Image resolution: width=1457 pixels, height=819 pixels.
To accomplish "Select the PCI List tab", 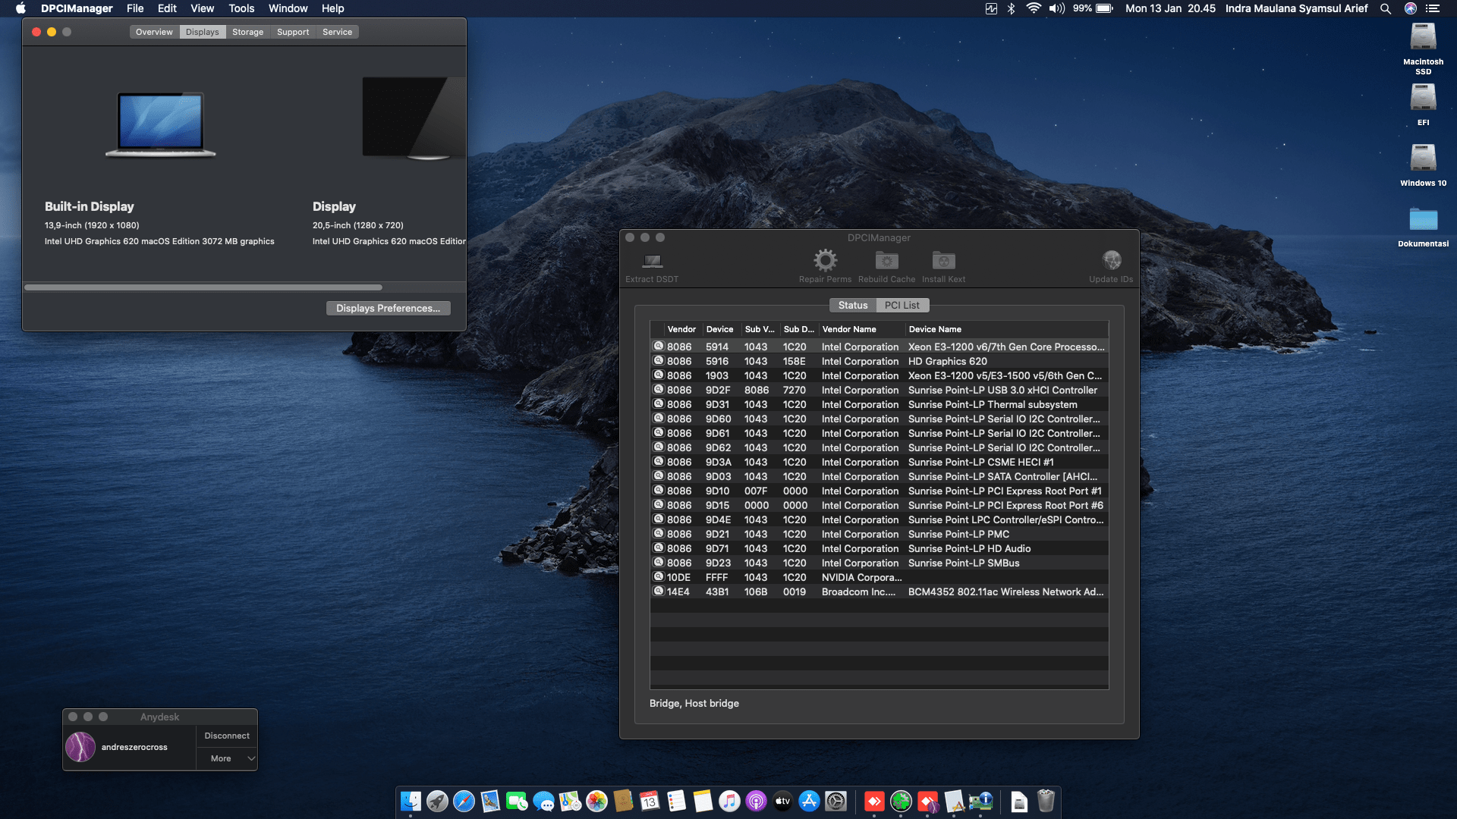I will pos(902,305).
